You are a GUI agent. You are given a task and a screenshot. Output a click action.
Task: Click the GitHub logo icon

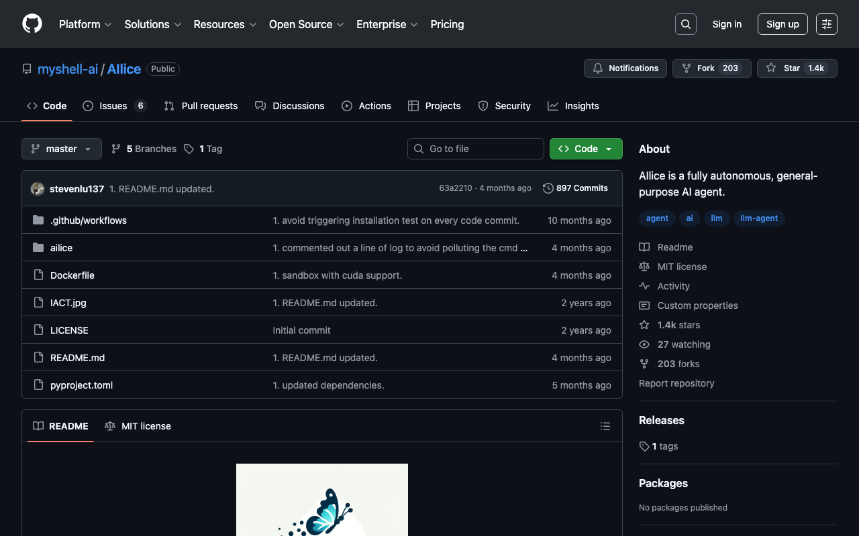[x=32, y=24]
